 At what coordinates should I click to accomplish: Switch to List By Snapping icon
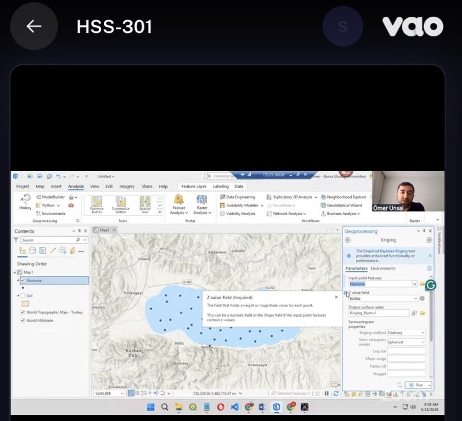click(x=63, y=251)
